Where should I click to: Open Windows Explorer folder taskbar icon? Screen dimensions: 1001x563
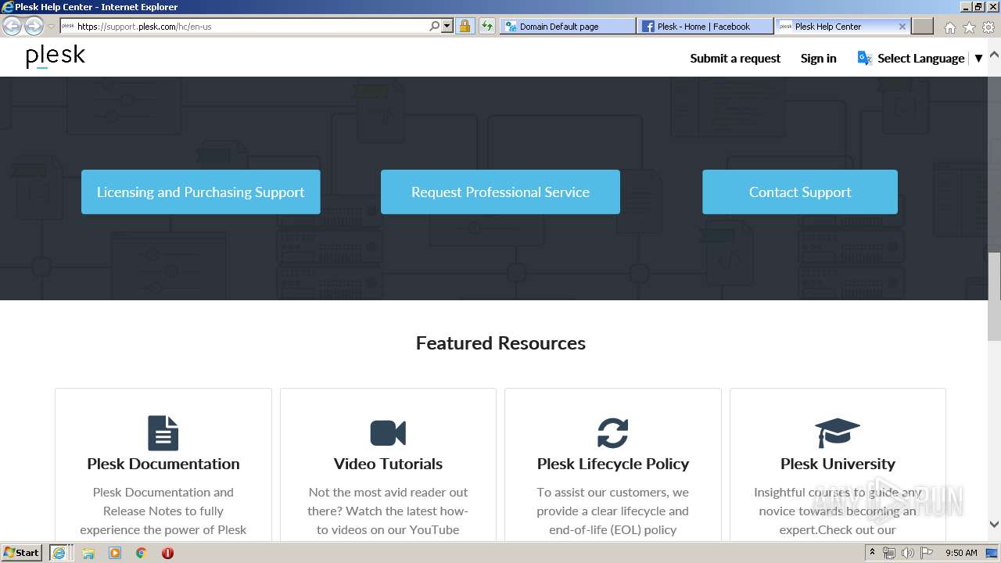tap(88, 553)
